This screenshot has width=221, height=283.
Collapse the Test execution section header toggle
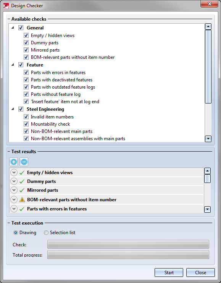9,223
